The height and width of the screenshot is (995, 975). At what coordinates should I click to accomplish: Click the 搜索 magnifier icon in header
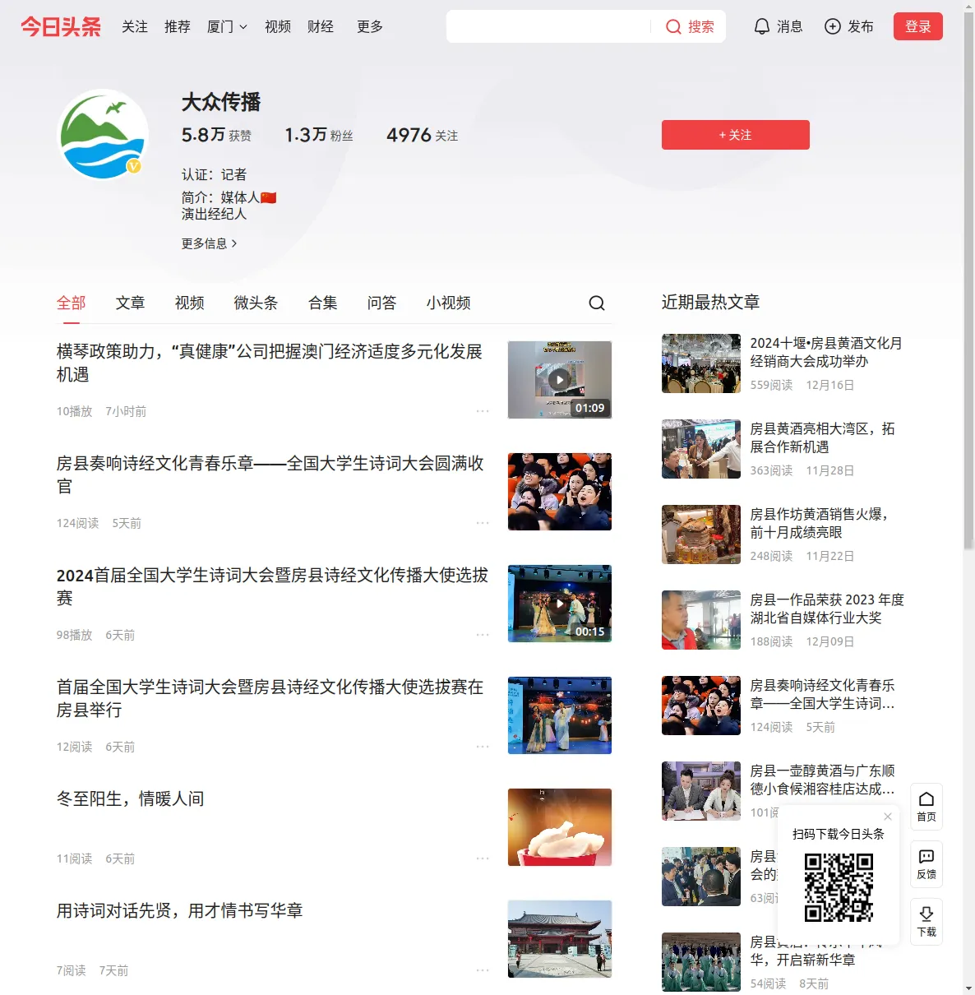[x=673, y=26]
